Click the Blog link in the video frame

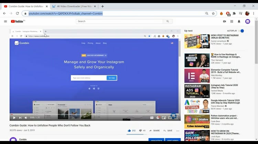tap(105, 43)
